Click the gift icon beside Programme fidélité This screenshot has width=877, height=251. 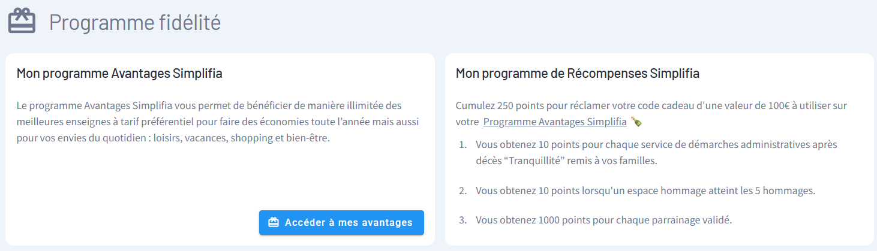22,22
